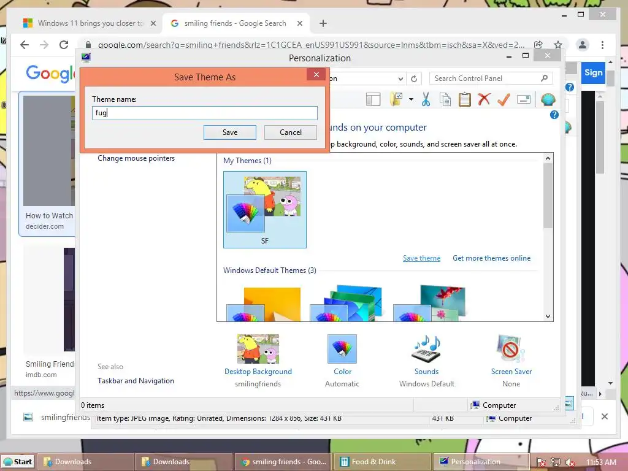Close the Windows 11 Chrome tab
Screen dimensions: 628x471
[153, 23]
